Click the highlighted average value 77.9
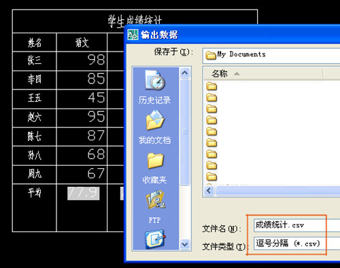 click(84, 193)
